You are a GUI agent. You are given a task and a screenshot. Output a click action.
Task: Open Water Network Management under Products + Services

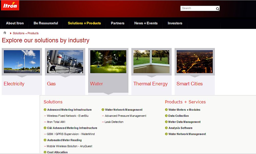[187, 134]
